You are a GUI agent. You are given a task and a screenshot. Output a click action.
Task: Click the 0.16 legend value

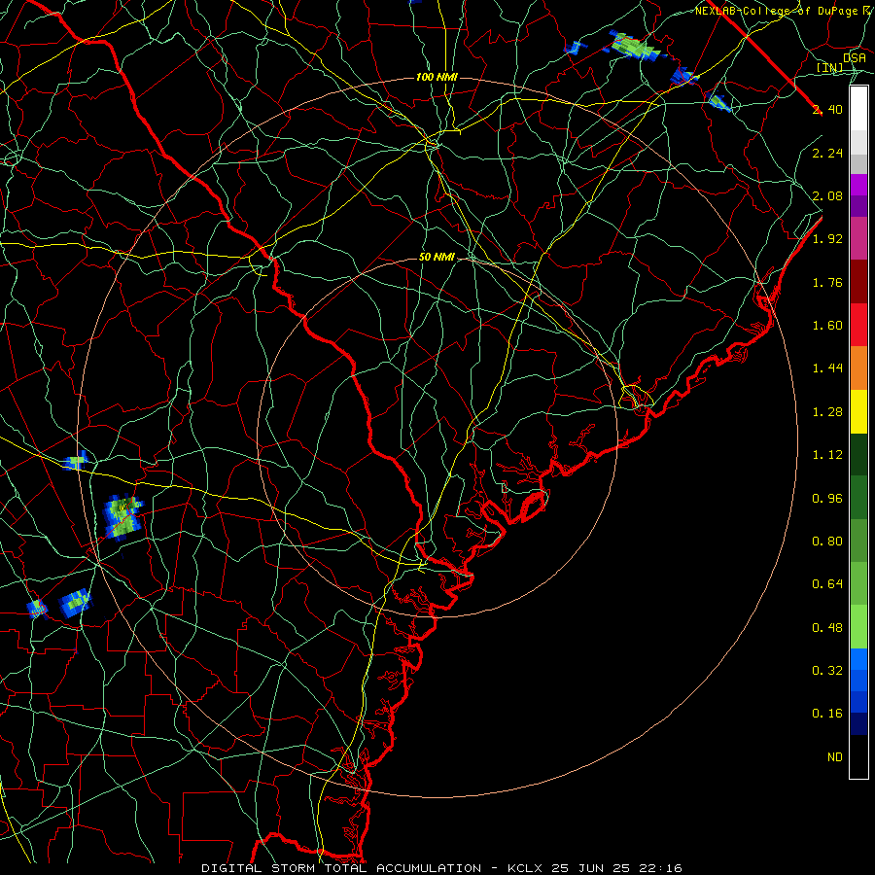[x=827, y=714]
